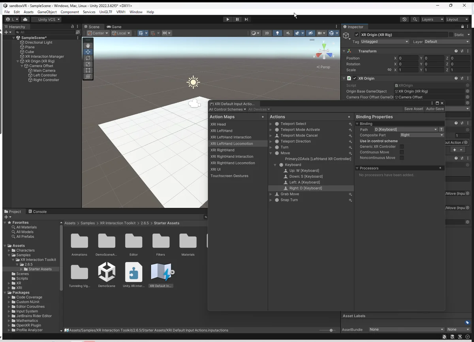The image size is (474, 342).
Task: Add binding to Teleport Select action
Action: (x=350, y=124)
